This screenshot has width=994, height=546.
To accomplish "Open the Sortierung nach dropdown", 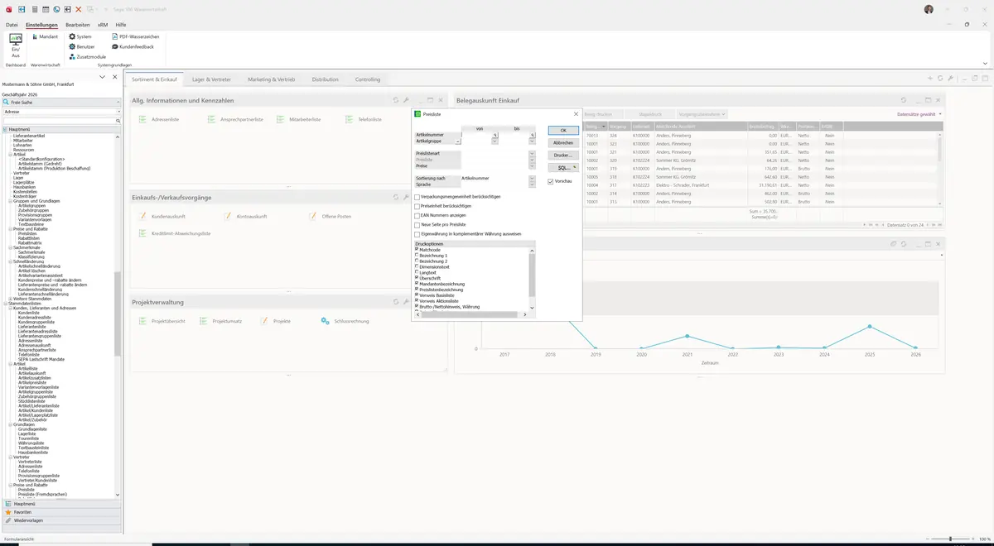I will (x=532, y=179).
